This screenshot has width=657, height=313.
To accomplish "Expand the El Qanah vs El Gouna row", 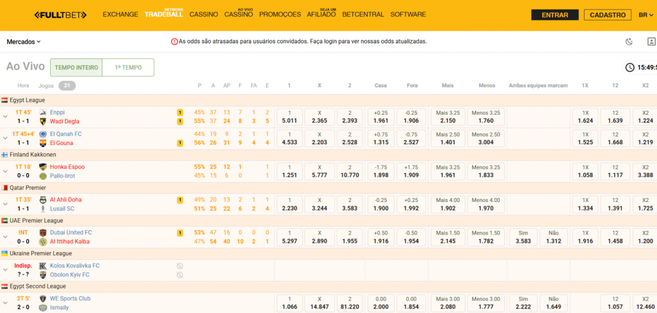I will click(5, 139).
